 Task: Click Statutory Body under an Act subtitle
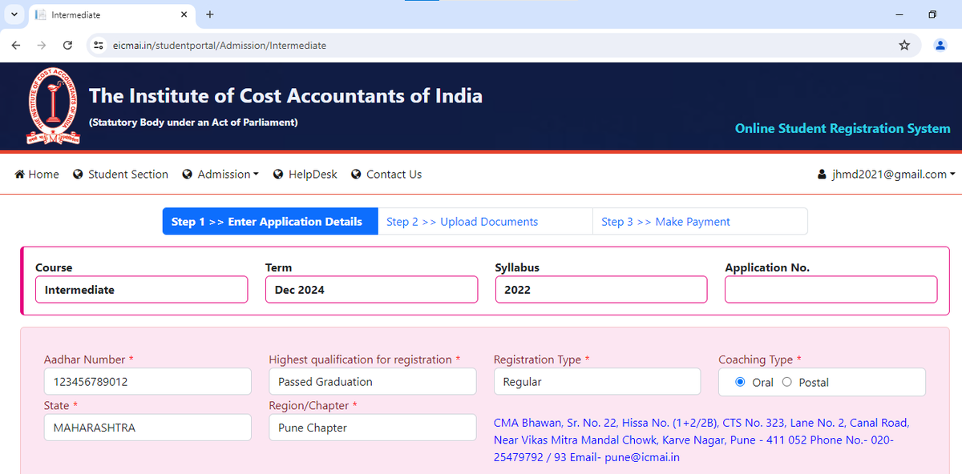tap(193, 123)
